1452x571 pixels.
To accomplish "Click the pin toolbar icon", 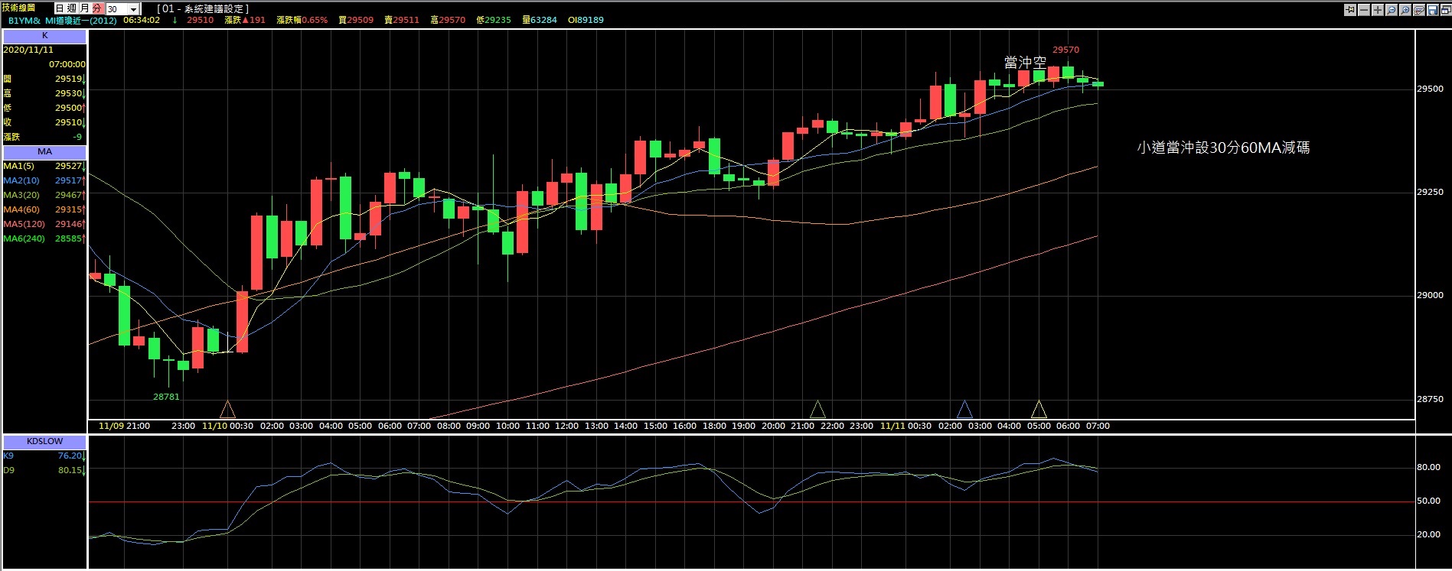I will [x=1350, y=10].
